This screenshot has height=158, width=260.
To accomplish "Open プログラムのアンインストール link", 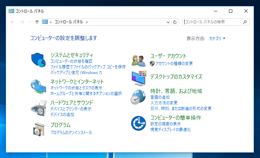I will point(71,133).
